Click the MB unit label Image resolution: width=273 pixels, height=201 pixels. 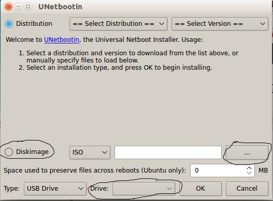pyautogui.click(x=263, y=171)
